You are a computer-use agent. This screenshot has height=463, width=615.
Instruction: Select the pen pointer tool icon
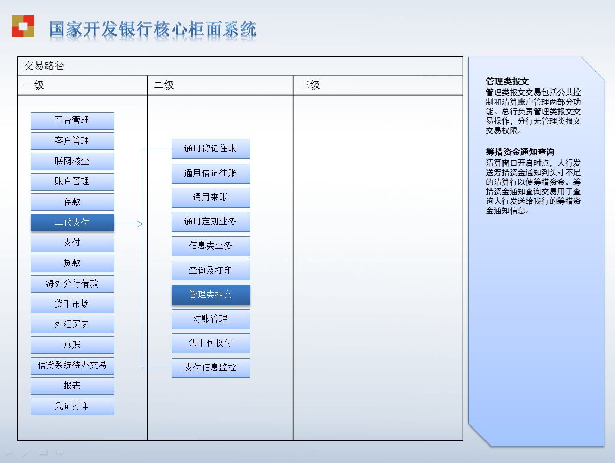tap(26, 453)
